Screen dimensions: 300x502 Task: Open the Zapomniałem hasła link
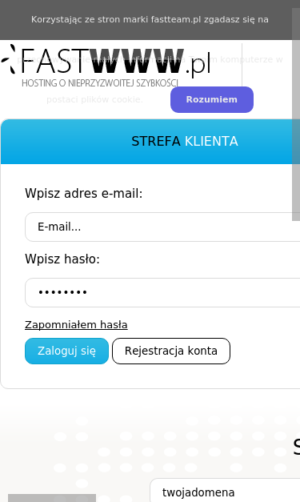click(76, 324)
